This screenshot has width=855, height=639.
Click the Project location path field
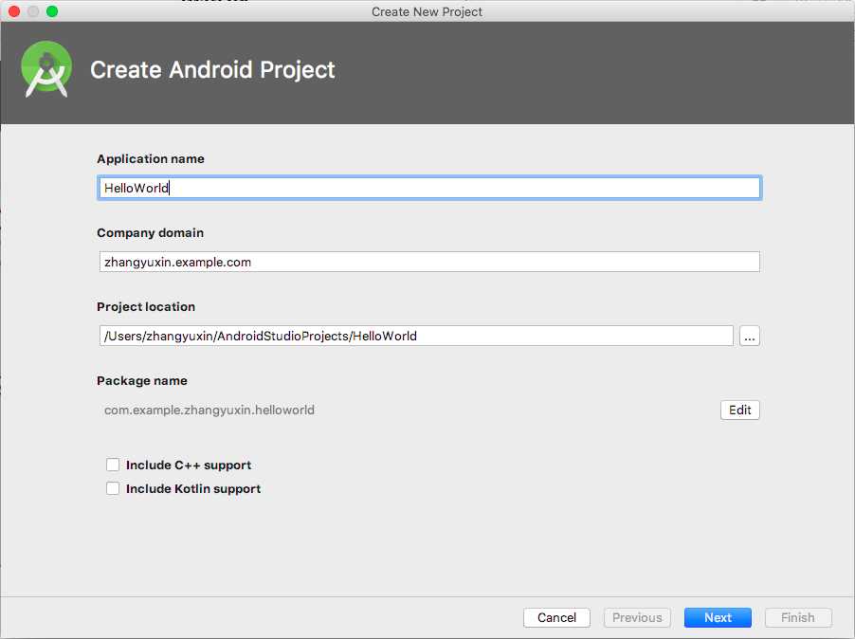416,336
